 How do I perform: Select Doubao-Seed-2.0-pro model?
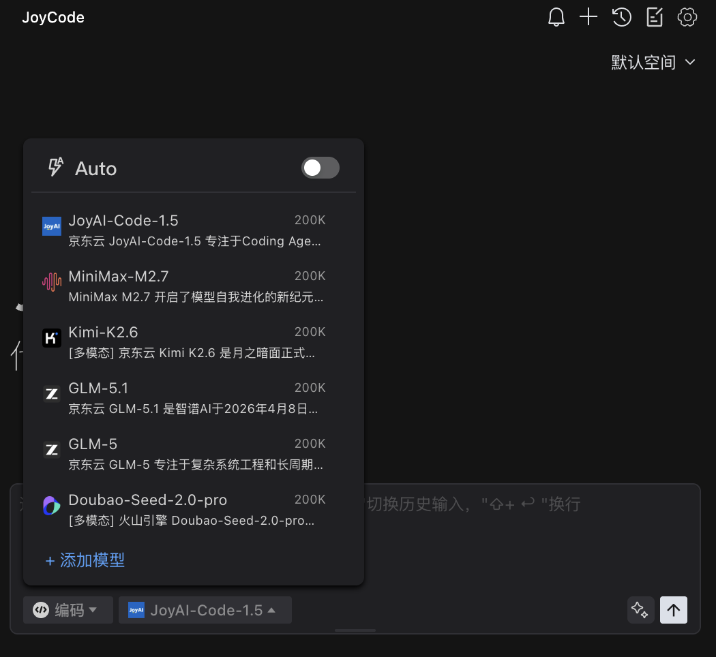(194, 510)
